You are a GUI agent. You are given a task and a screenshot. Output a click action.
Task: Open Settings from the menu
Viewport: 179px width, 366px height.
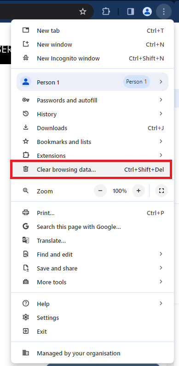click(92, 318)
